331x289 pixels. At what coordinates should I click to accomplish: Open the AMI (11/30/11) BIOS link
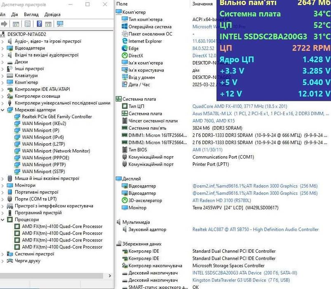pos(207,150)
